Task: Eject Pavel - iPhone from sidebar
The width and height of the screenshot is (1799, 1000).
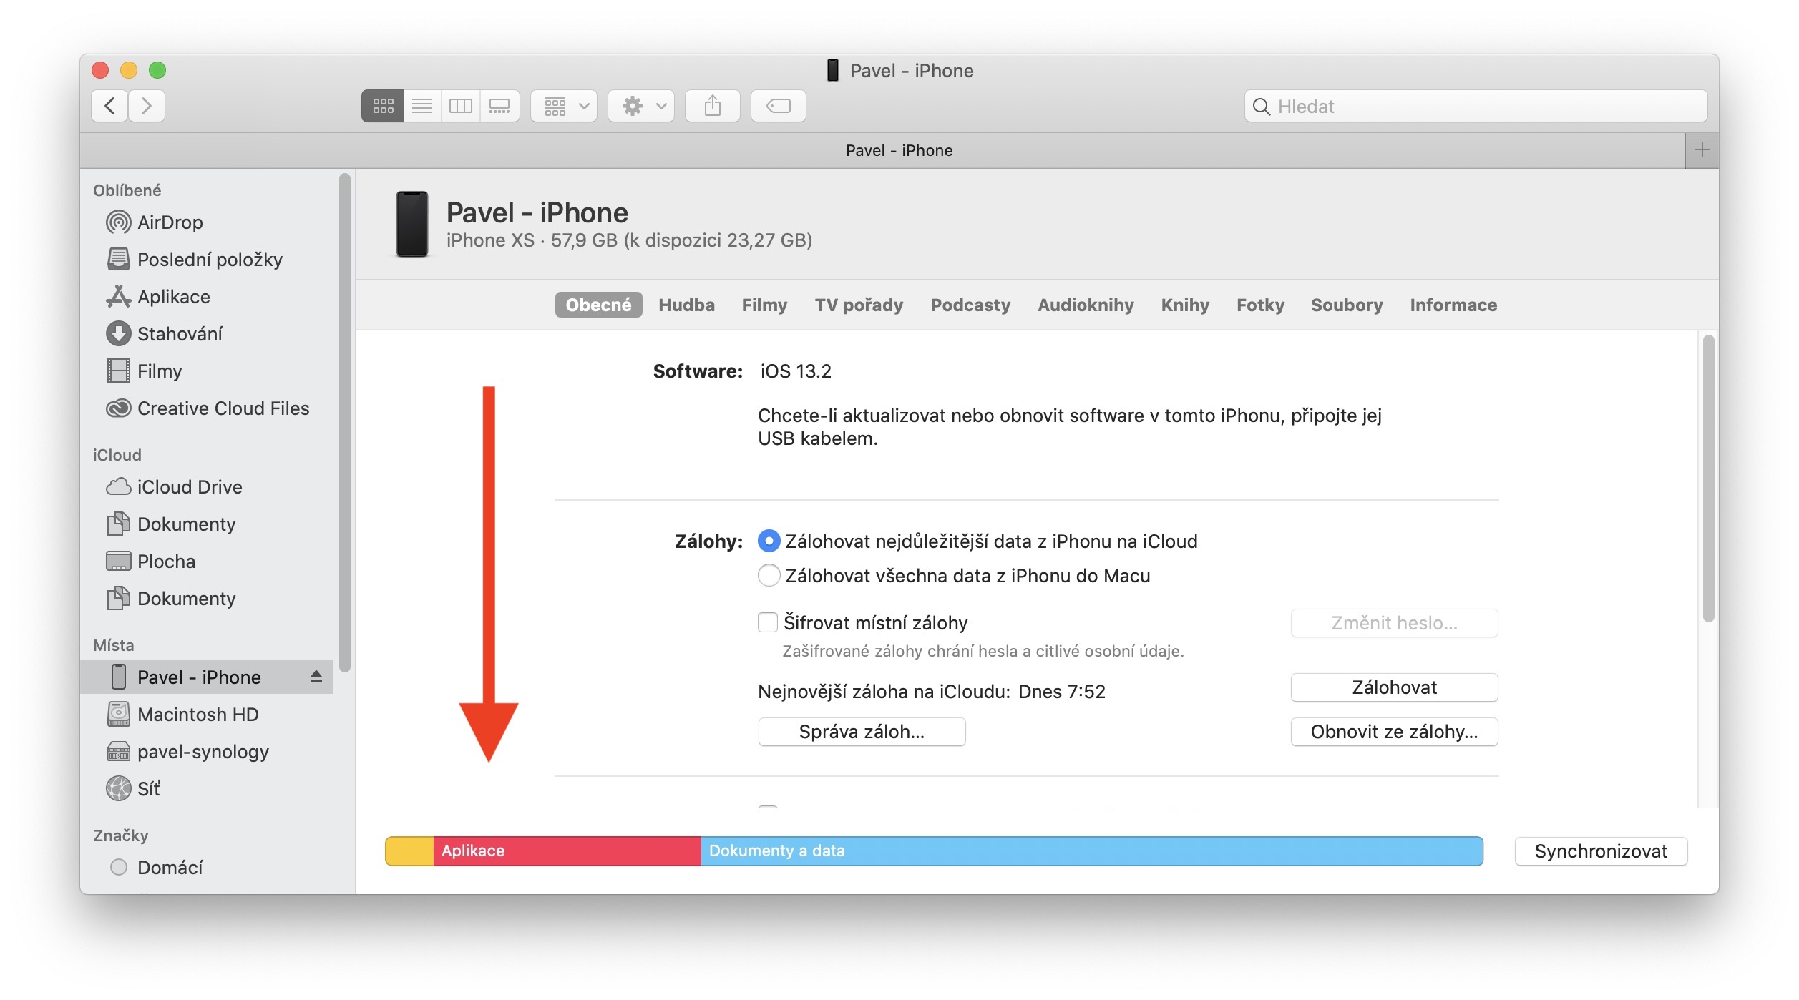Action: [316, 677]
